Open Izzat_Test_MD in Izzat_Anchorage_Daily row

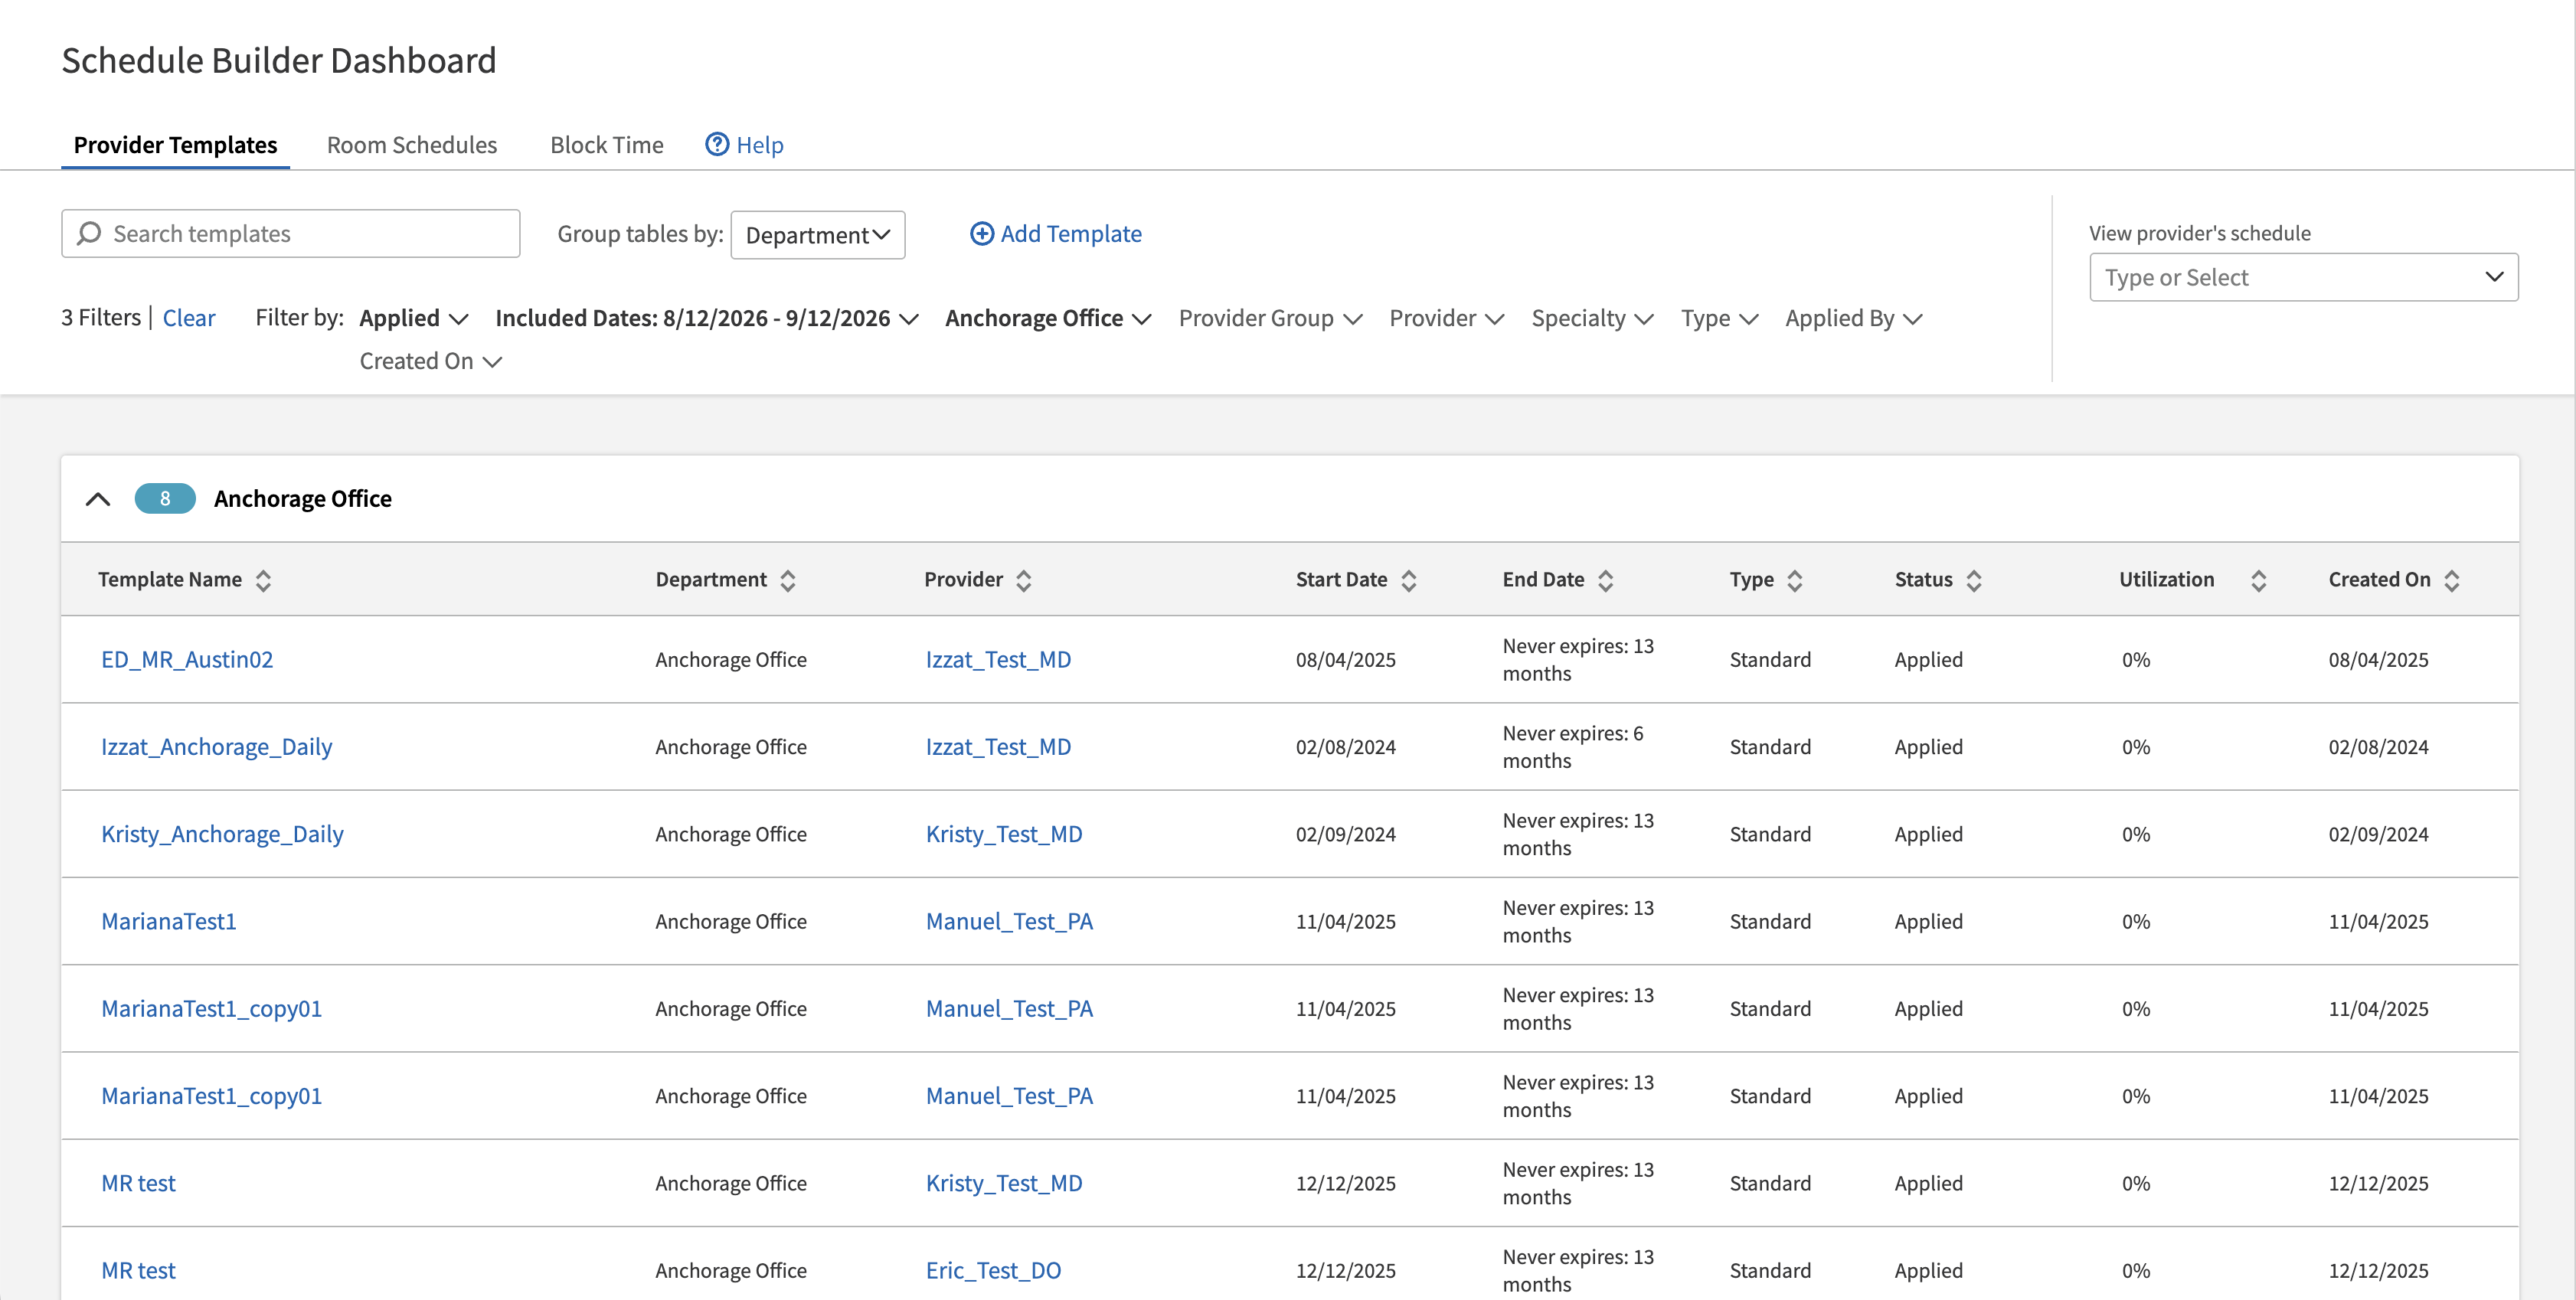tap(998, 747)
